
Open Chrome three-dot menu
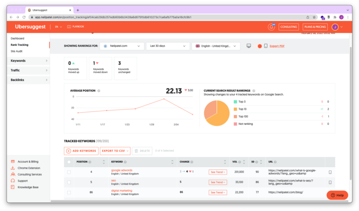348,17
